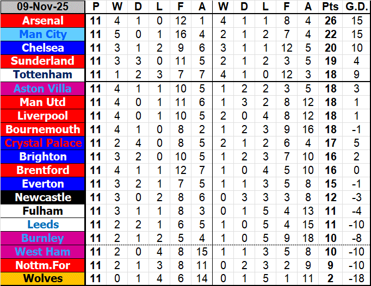This screenshot has width=371, height=286.
Task: Select the Wolves team cell
Action: 43,279
